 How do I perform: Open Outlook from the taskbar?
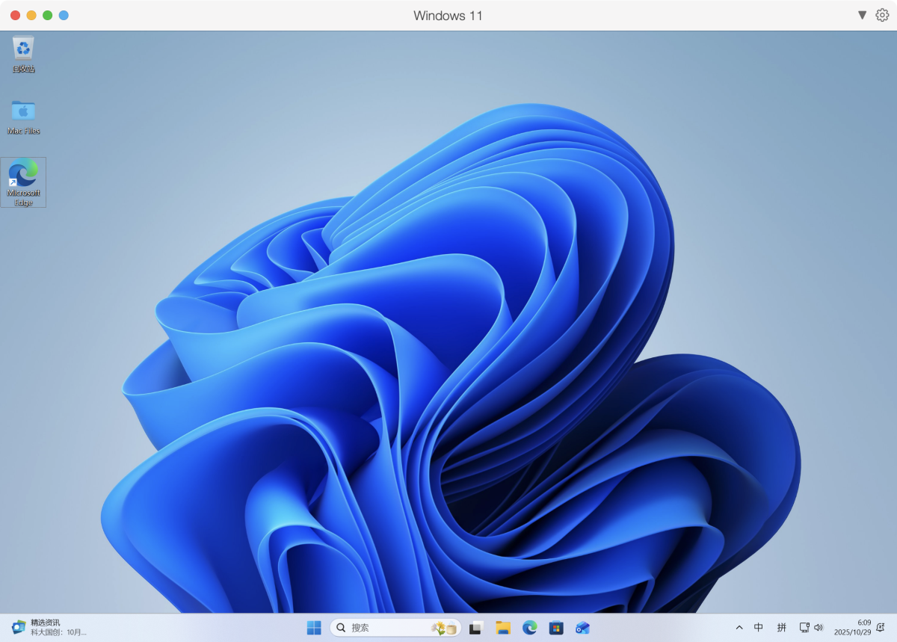pos(582,628)
